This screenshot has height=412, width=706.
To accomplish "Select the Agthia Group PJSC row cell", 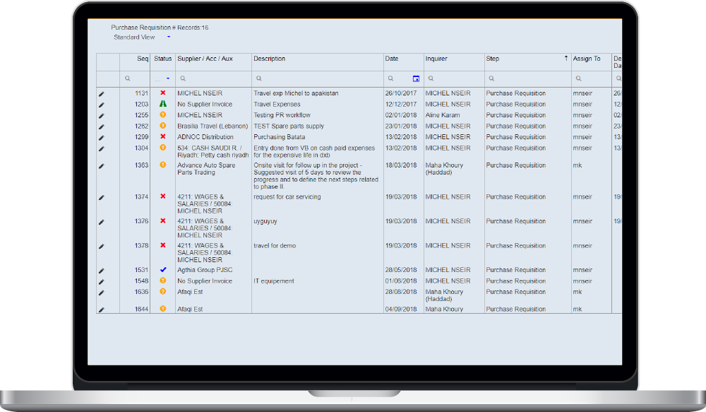I will pos(205,270).
